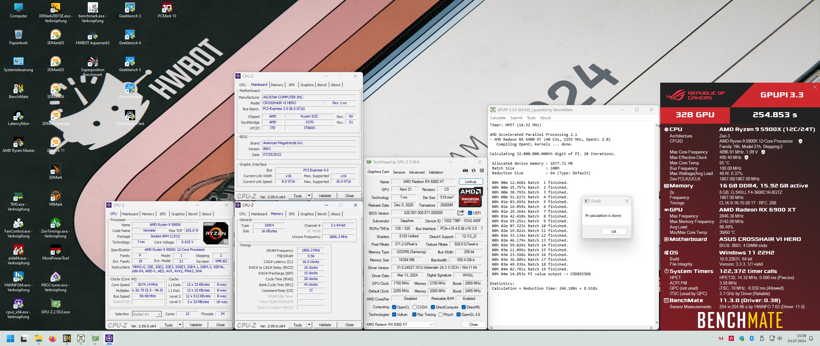Click GPU-Z refresh icon

pyautogui.click(x=473, y=170)
